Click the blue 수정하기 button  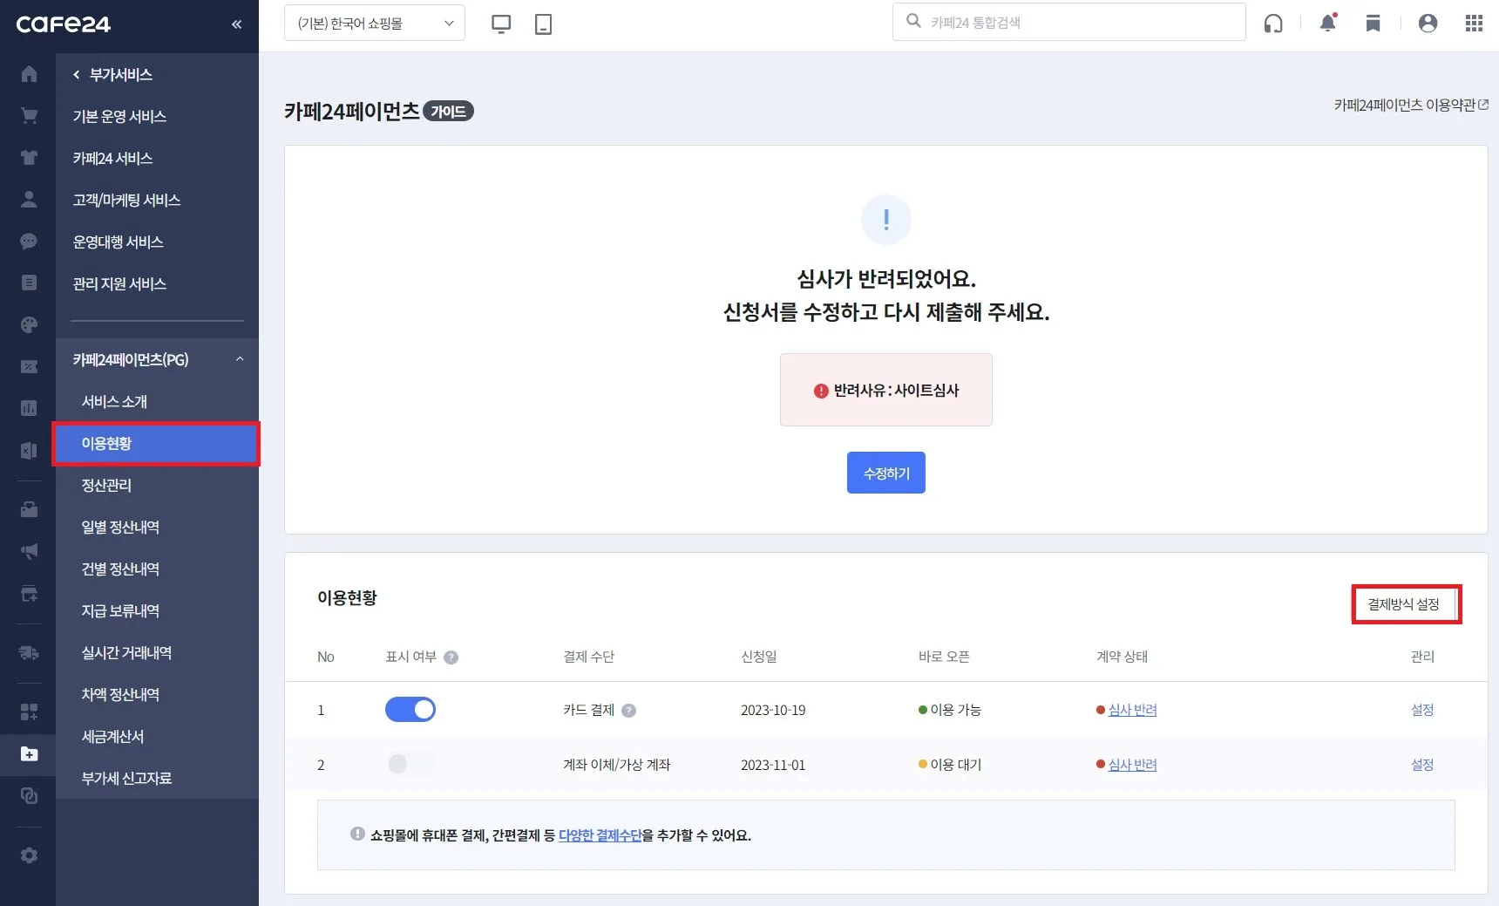(x=886, y=473)
